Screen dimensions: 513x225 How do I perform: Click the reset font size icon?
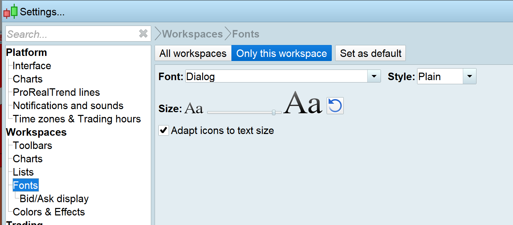335,106
